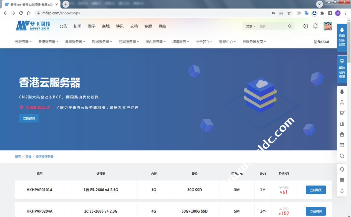Click the headset customer service icon
351x217 pixels.
coord(342,169)
